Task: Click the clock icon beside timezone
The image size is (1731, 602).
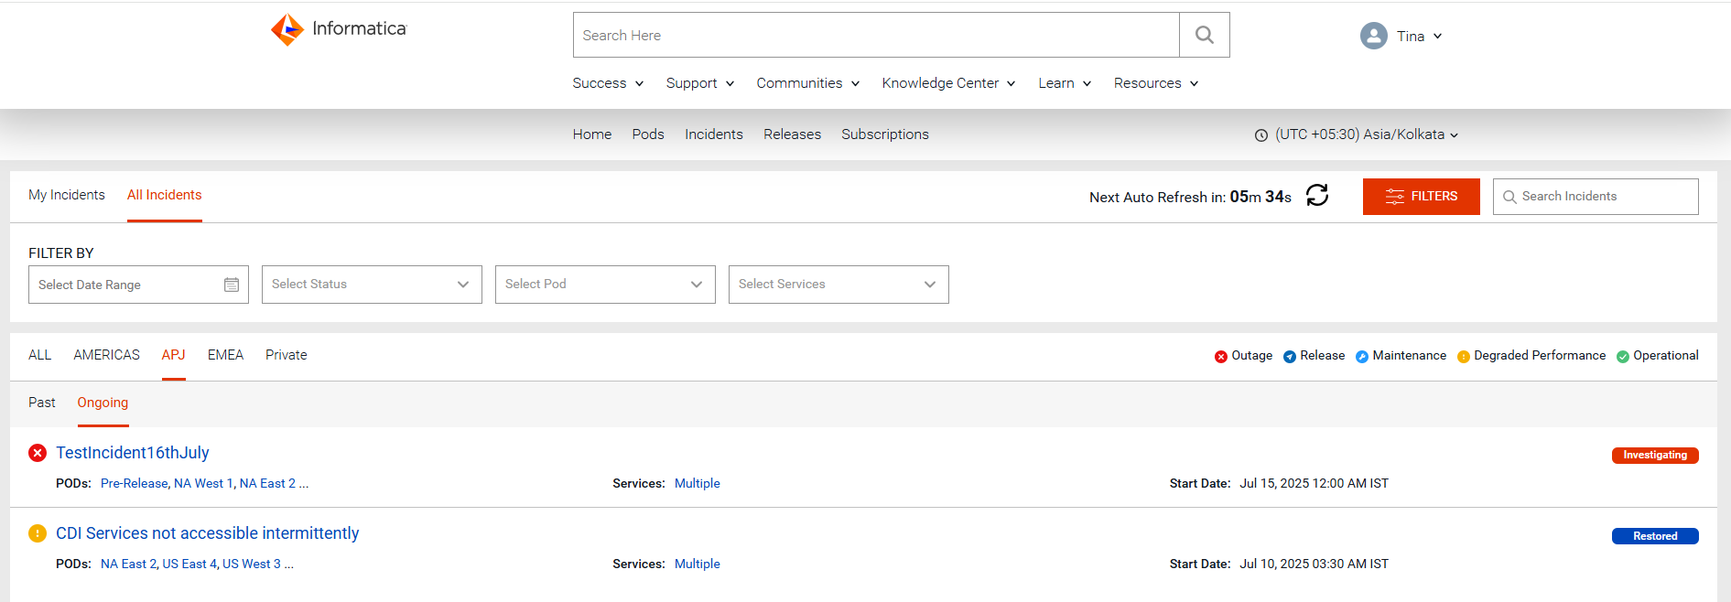Action: [1261, 135]
